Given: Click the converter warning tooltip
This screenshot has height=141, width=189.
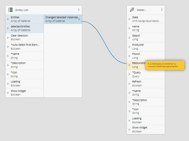Looking at the screenshot, I should point(165,65).
